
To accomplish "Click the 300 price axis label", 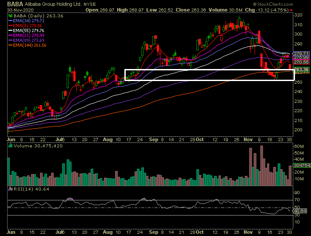I will 298,34.
